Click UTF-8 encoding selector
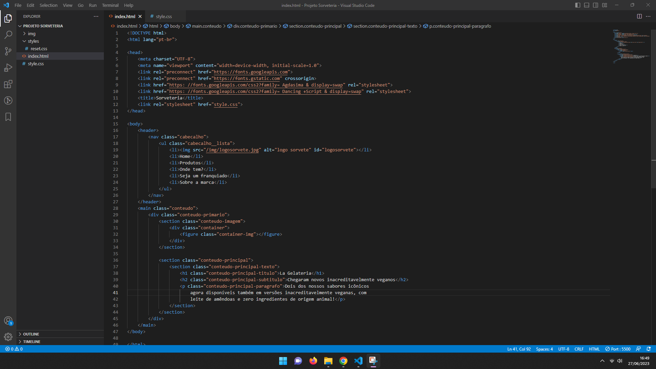Image resolution: width=656 pixels, height=369 pixels. coord(564,349)
